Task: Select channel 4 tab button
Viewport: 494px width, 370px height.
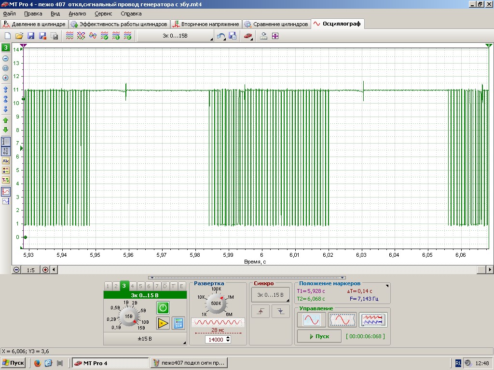Action: (133, 286)
